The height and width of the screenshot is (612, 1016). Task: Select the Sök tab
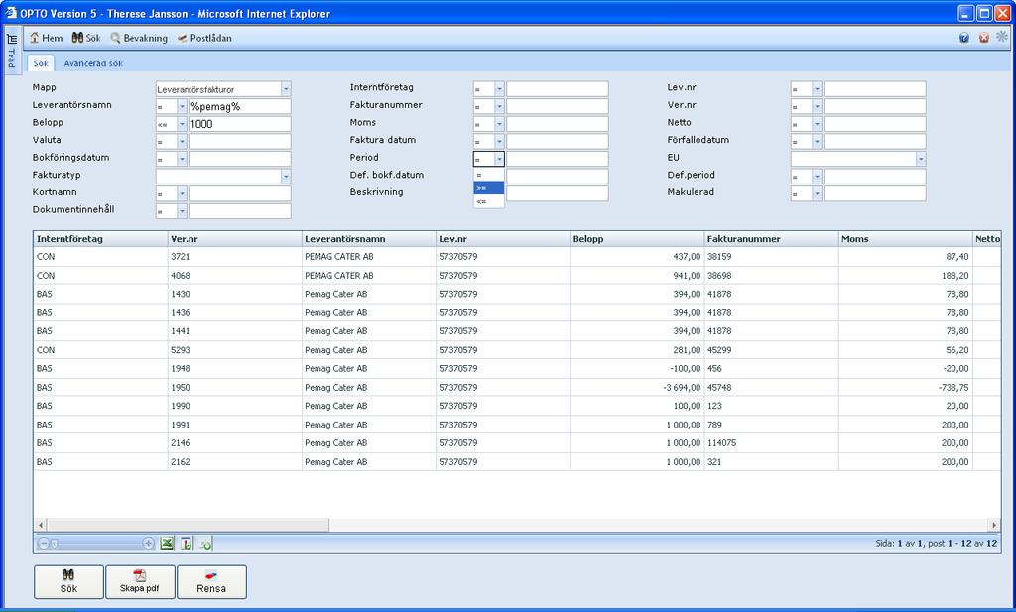pos(41,63)
